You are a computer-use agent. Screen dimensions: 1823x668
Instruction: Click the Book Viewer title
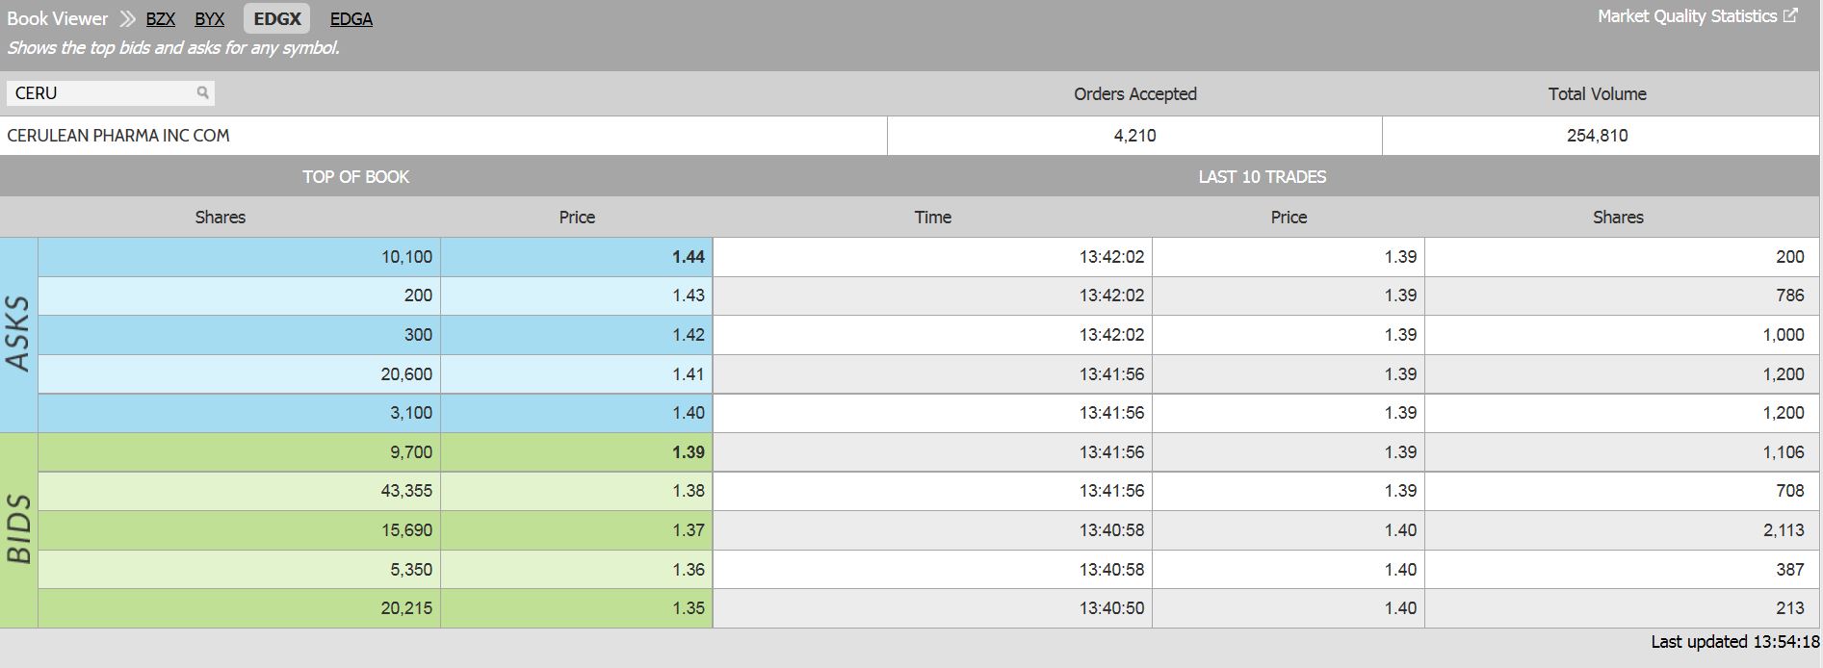(57, 18)
